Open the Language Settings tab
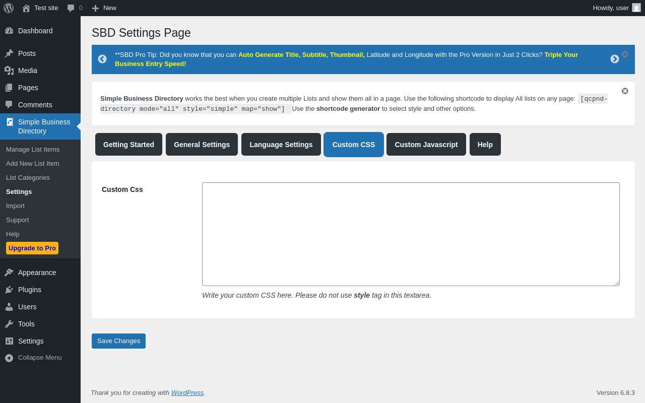This screenshot has width=645, height=403. (281, 145)
